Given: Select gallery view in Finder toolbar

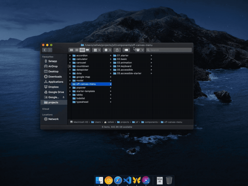Looking at the screenshot, I should click(87, 50).
